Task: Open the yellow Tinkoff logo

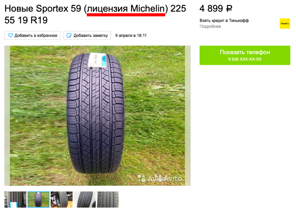Action: (285, 23)
